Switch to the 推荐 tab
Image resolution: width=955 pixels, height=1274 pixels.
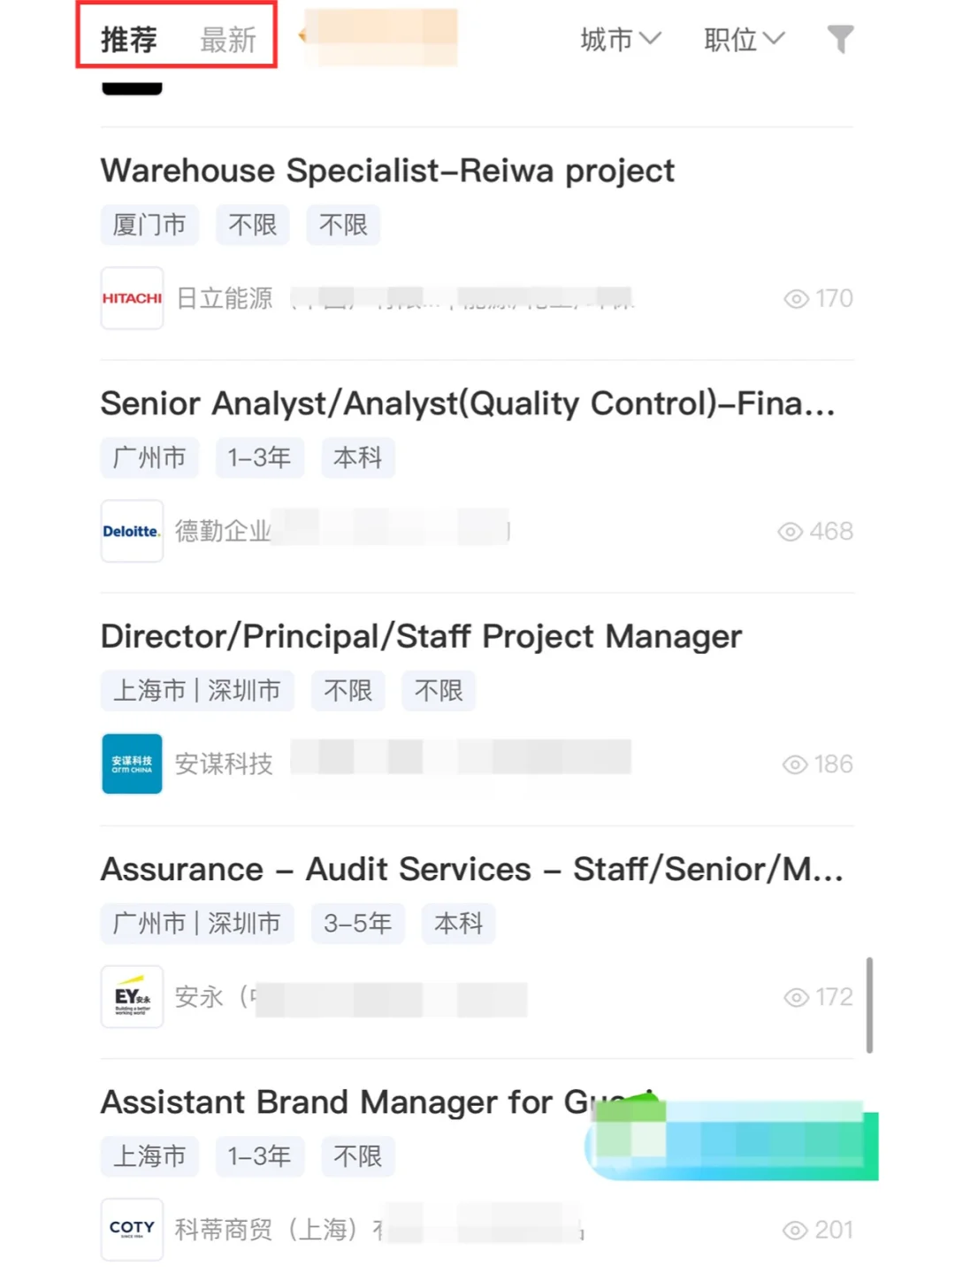coord(129,40)
